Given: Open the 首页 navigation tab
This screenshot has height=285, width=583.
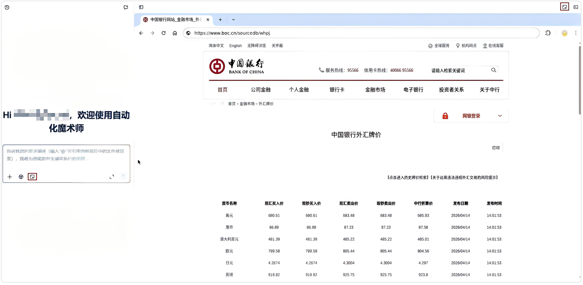Looking at the screenshot, I should coord(222,90).
